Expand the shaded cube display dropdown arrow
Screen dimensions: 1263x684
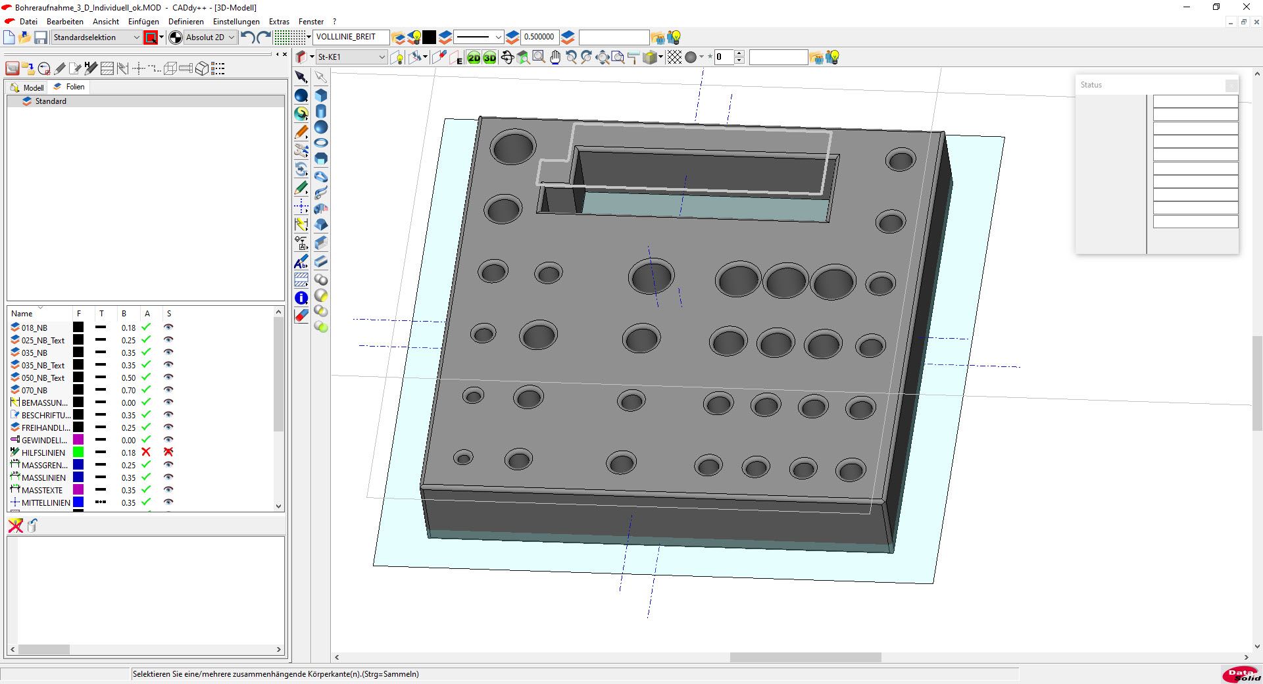click(660, 57)
